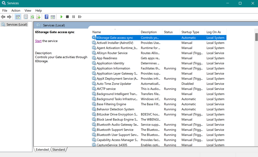Click the gear icon beside 6Storage Gate access sync

point(94,38)
